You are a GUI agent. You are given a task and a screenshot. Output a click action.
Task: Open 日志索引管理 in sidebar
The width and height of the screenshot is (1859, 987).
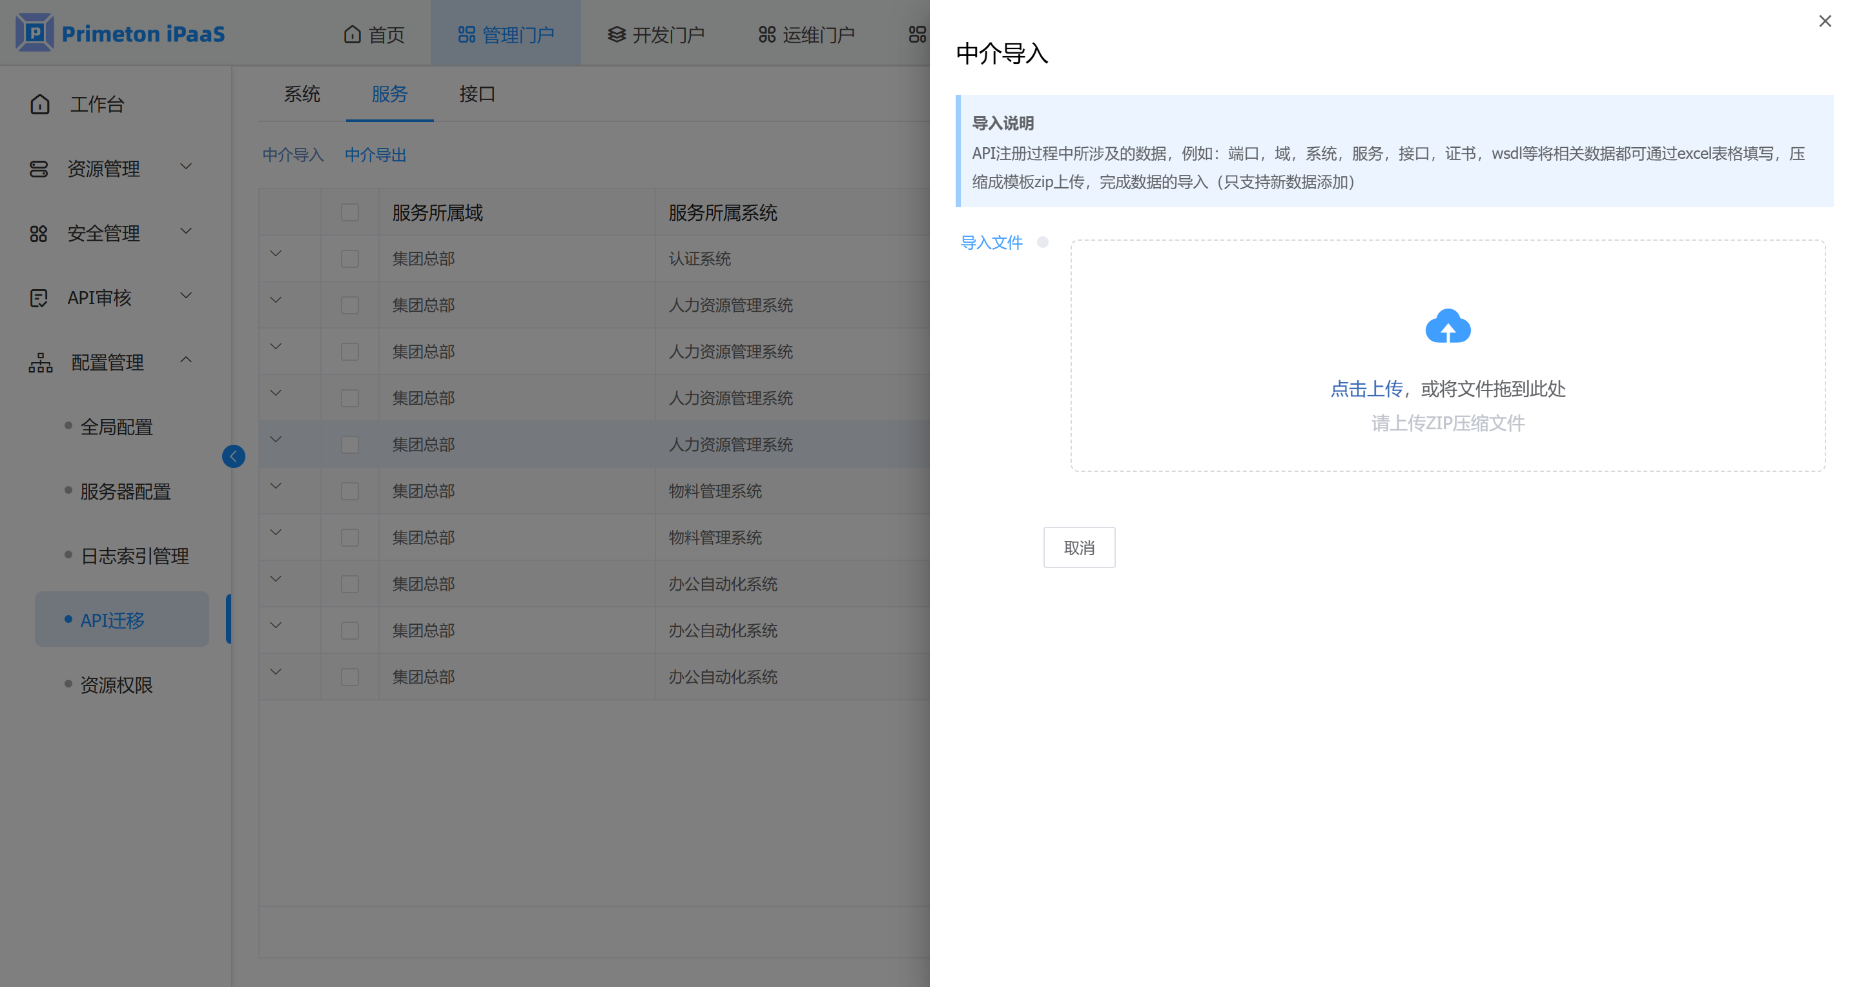tap(134, 556)
